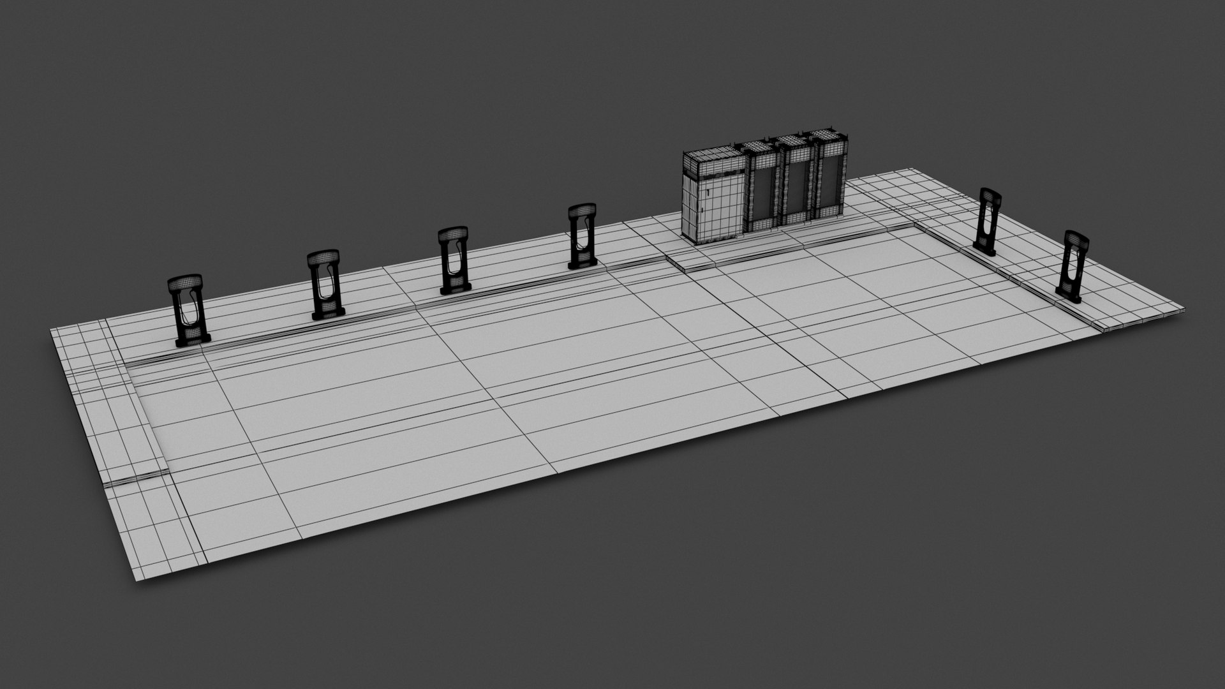
Task: Select the rounded head of the leftmost charger
Action: [x=186, y=283]
